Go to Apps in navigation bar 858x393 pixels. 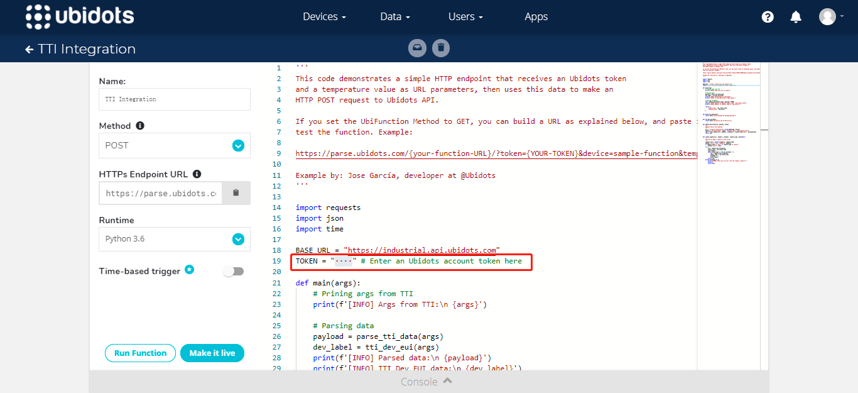[x=536, y=17]
